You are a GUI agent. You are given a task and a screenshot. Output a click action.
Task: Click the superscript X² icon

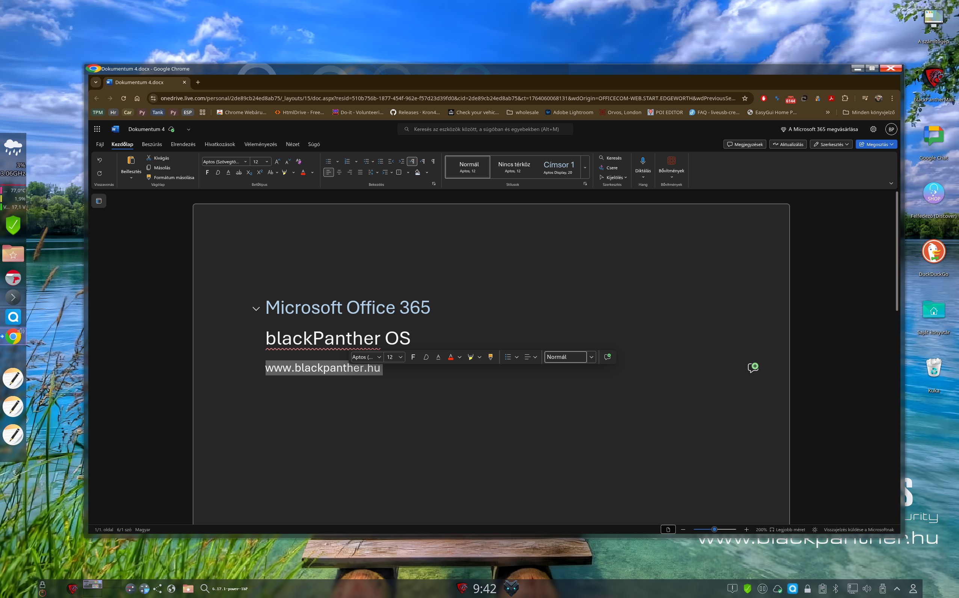click(x=260, y=172)
